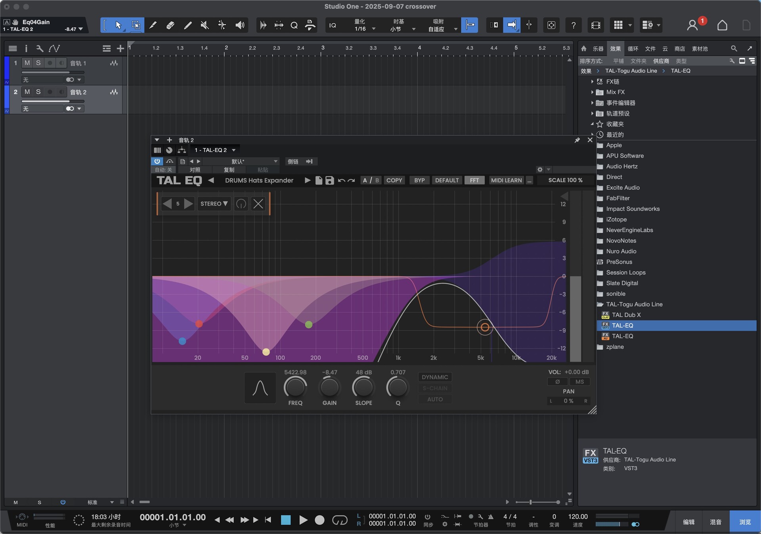Go to the Start page home icon
Image resolution: width=761 pixels, height=534 pixels.
[x=722, y=25]
